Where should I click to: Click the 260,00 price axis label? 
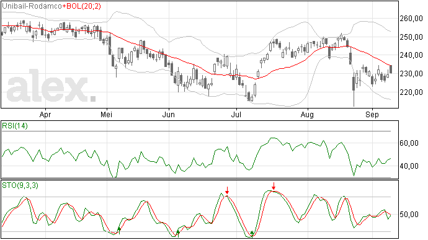tap(411, 19)
